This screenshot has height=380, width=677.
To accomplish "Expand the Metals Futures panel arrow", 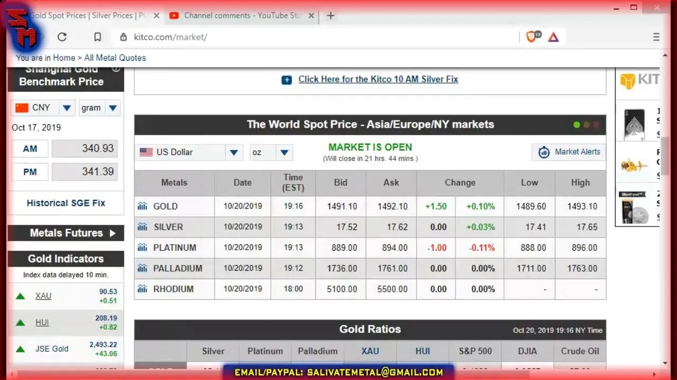I will tap(113, 233).
